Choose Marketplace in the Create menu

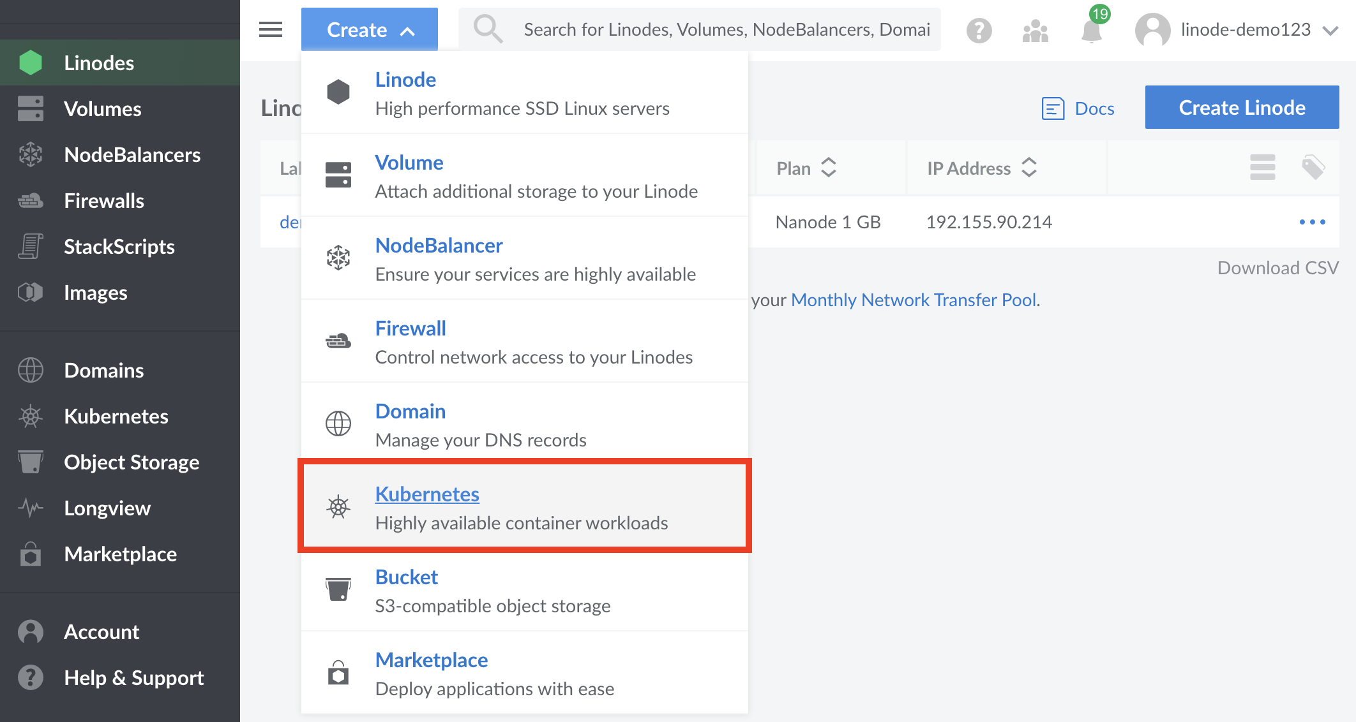click(432, 659)
